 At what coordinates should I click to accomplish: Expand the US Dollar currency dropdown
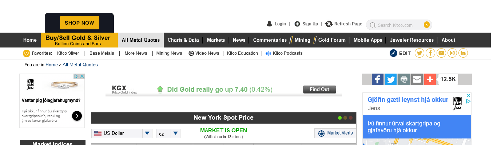[147, 133]
